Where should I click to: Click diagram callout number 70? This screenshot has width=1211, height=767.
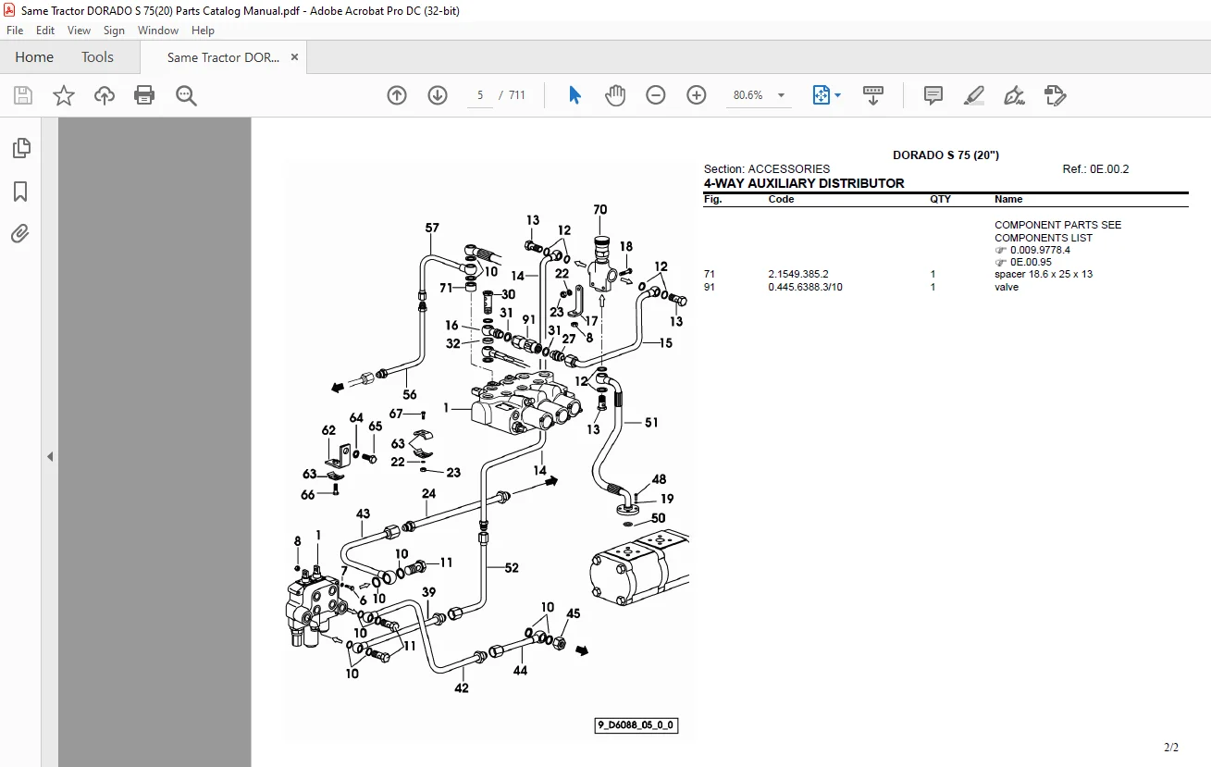pyautogui.click(x=599, y=210)
